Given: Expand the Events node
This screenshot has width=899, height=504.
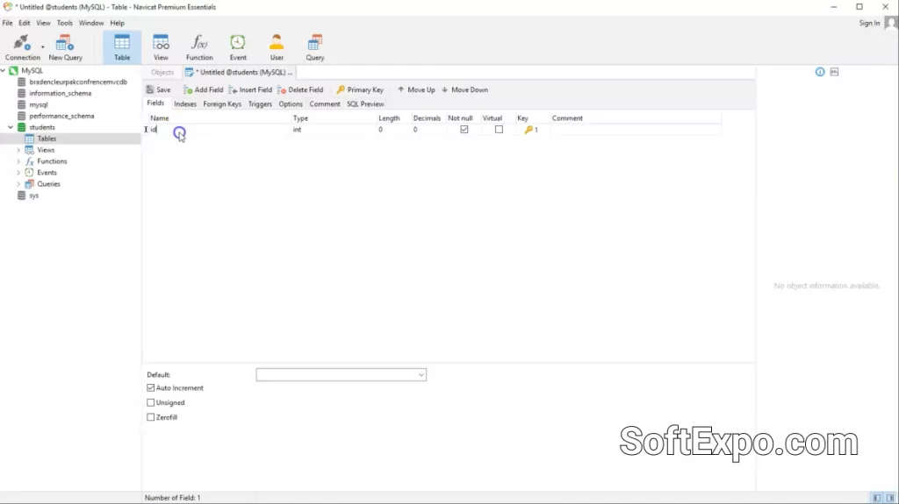Looking at the screenshot, I should coord(18,173).
